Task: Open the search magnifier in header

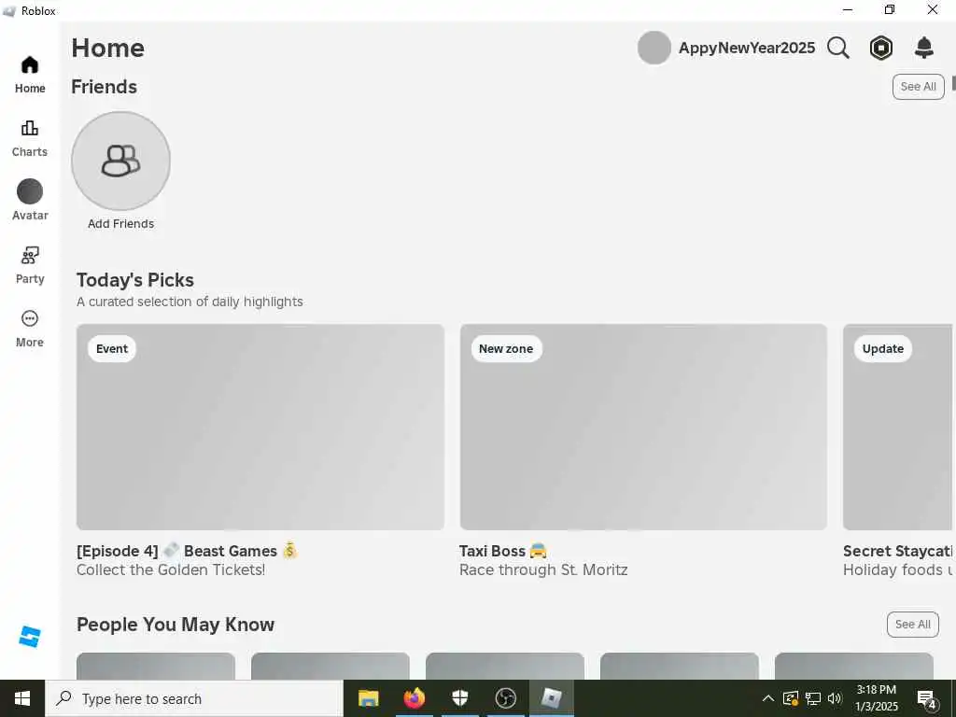Action: 838,48
